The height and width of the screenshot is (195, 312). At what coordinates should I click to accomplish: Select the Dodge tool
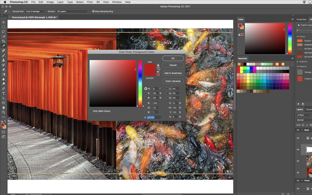[3, 84]
